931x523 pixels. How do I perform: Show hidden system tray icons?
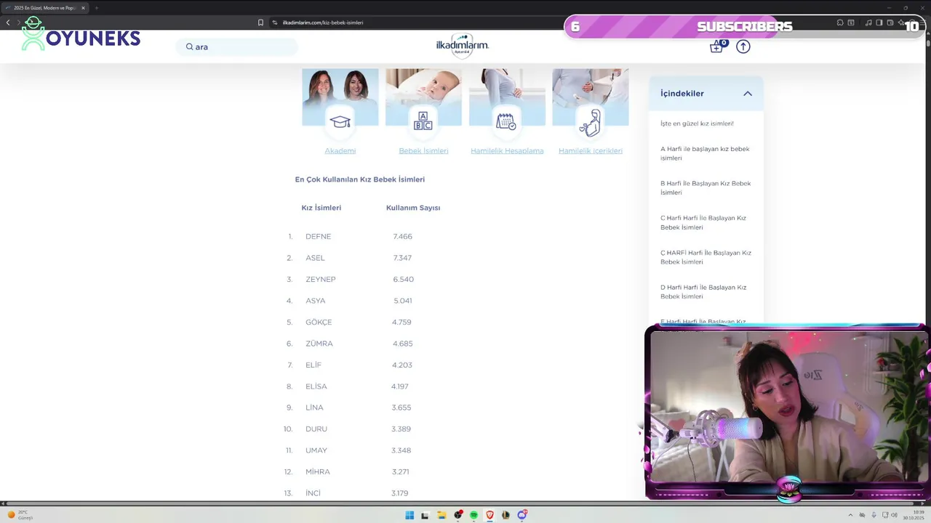click(851, 515)
